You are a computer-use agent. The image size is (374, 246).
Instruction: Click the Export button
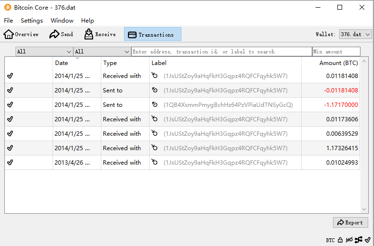[x=350, y=222]
